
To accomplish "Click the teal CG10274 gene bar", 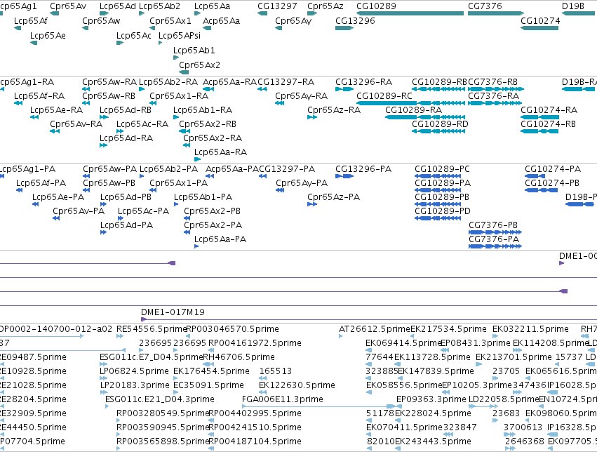I will point(539,28).
